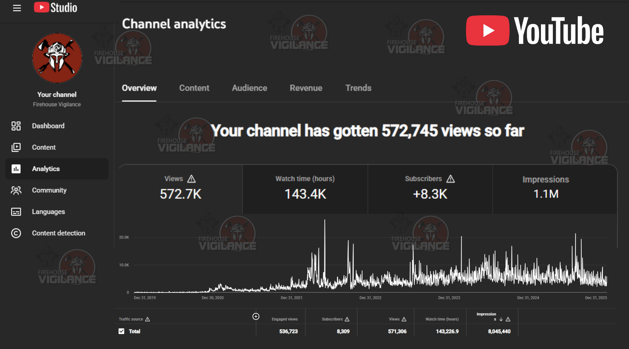Open Content detection in the sidebar
The width and height of the screenshot is (629, 349).
58,233
